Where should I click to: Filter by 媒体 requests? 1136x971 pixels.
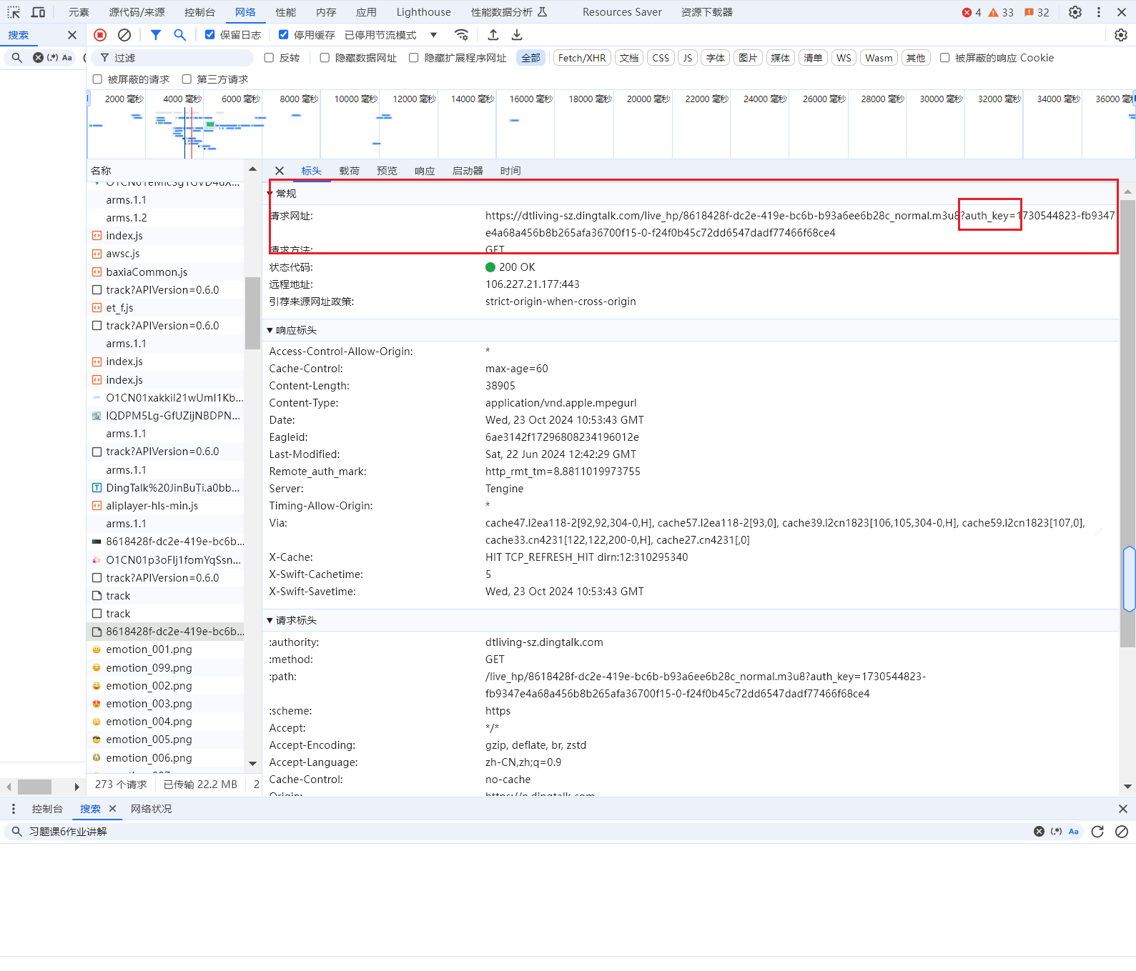click(780, 58)
